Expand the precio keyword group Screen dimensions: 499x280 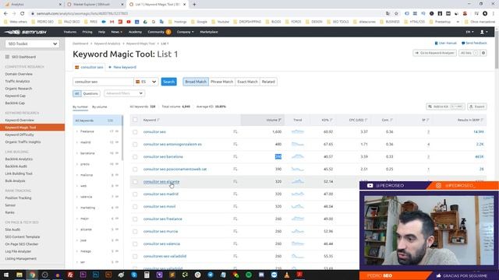77,164
